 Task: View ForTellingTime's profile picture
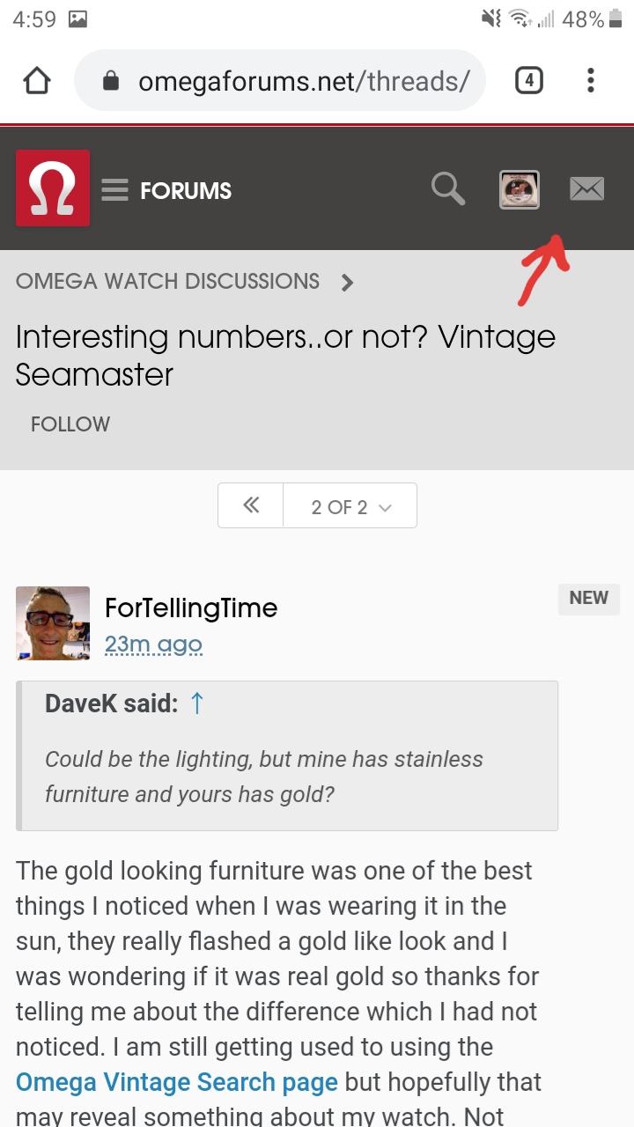53,623
